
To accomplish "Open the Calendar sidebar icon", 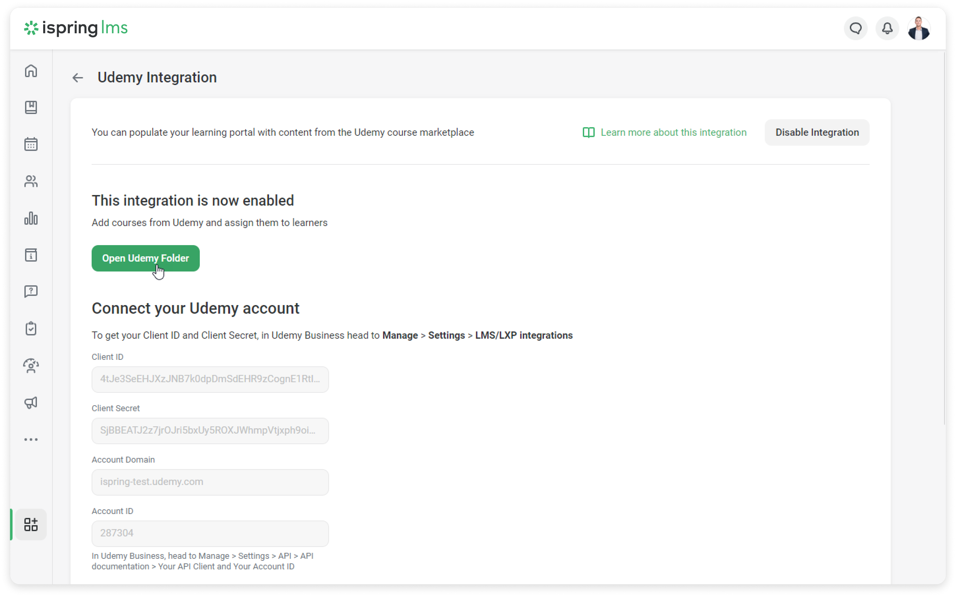I will pyautogui.click(x=31, y=144).
